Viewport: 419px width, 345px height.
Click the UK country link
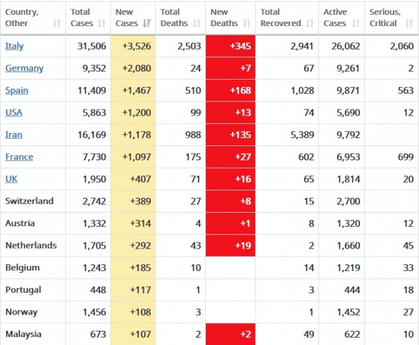click(11, 179)
